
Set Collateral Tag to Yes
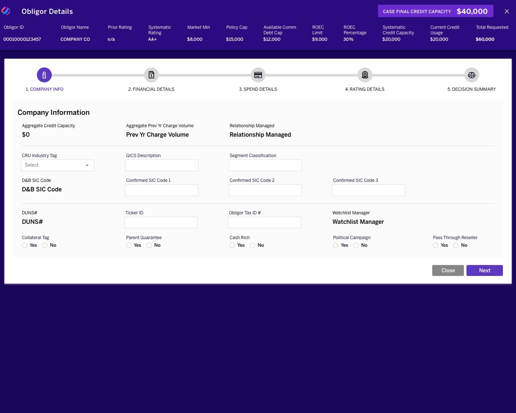pos(24,245)
